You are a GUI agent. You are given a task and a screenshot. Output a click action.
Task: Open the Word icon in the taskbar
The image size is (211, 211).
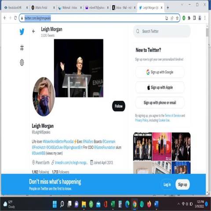156,204
